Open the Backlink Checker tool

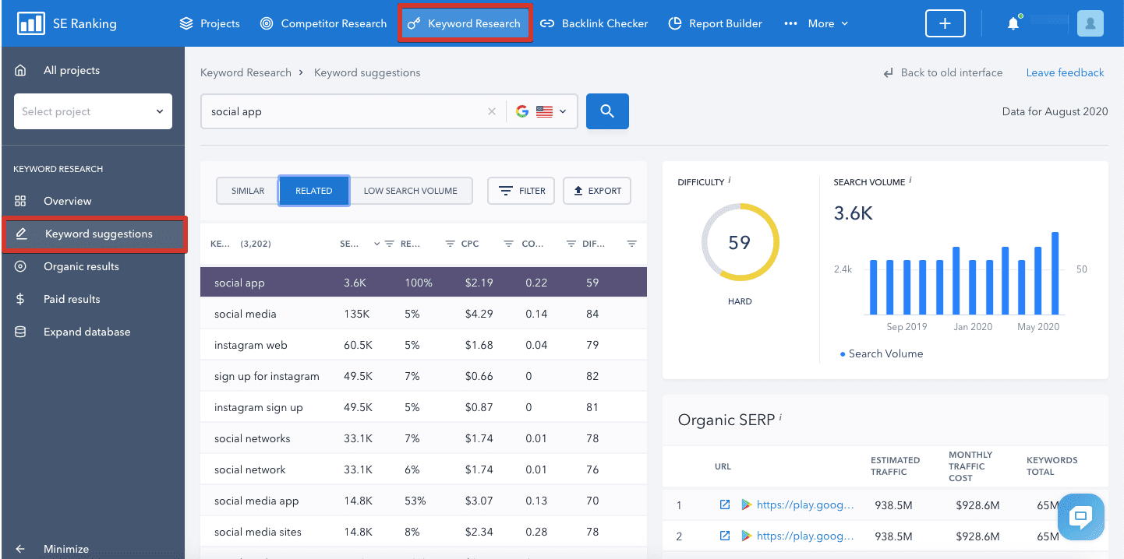(594, 23)
